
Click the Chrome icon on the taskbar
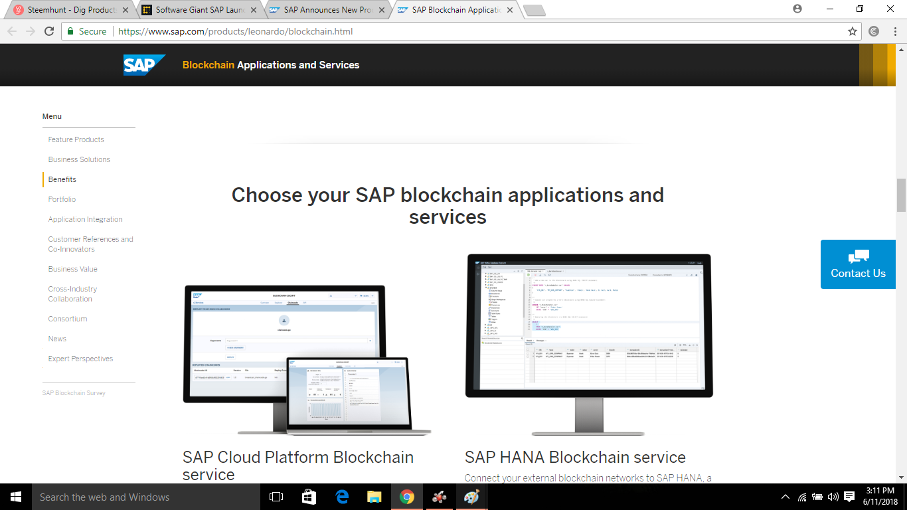pos(407,497)
